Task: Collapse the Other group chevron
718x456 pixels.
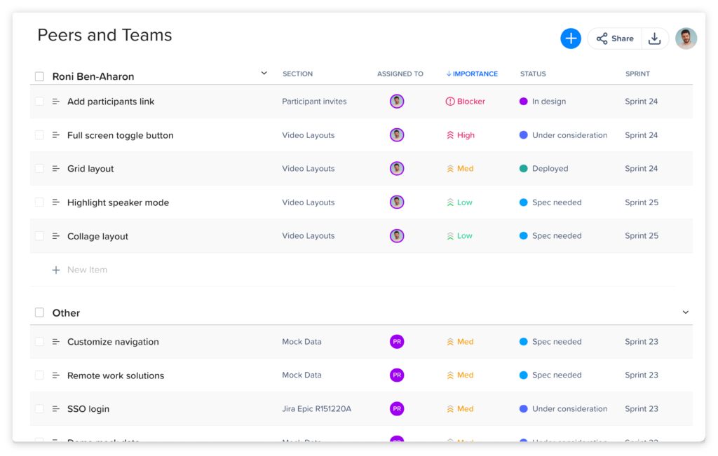Action: [x=685, y=312]
